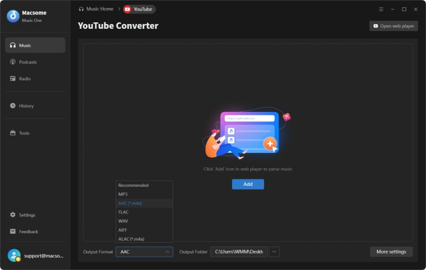Click the add-music illustration thumbnail

(x=248, y=133)
